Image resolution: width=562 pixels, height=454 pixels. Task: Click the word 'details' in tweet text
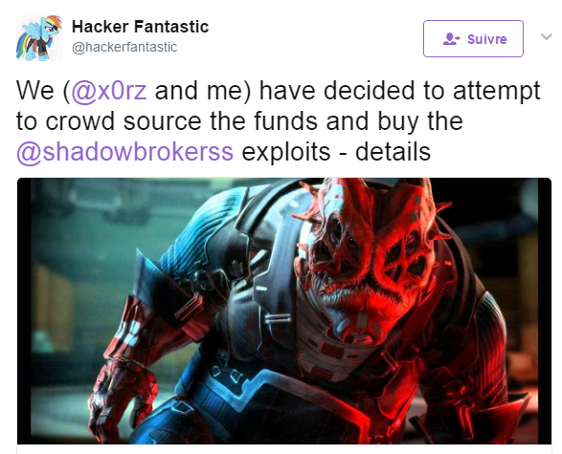393,152
